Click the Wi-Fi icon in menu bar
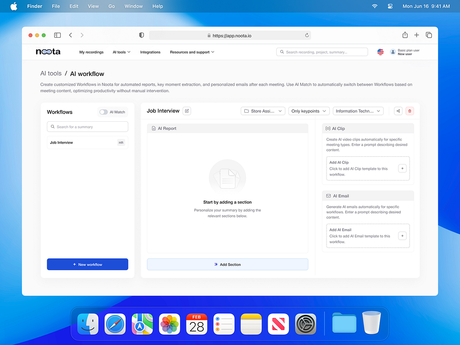The height and width of the screenshot is (345, 460). pos(374,6)
